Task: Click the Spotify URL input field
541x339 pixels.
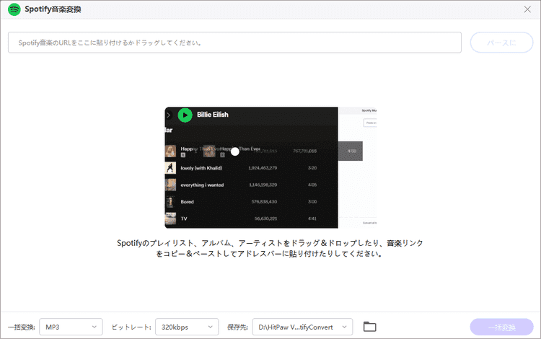Action: pos(234,43)
